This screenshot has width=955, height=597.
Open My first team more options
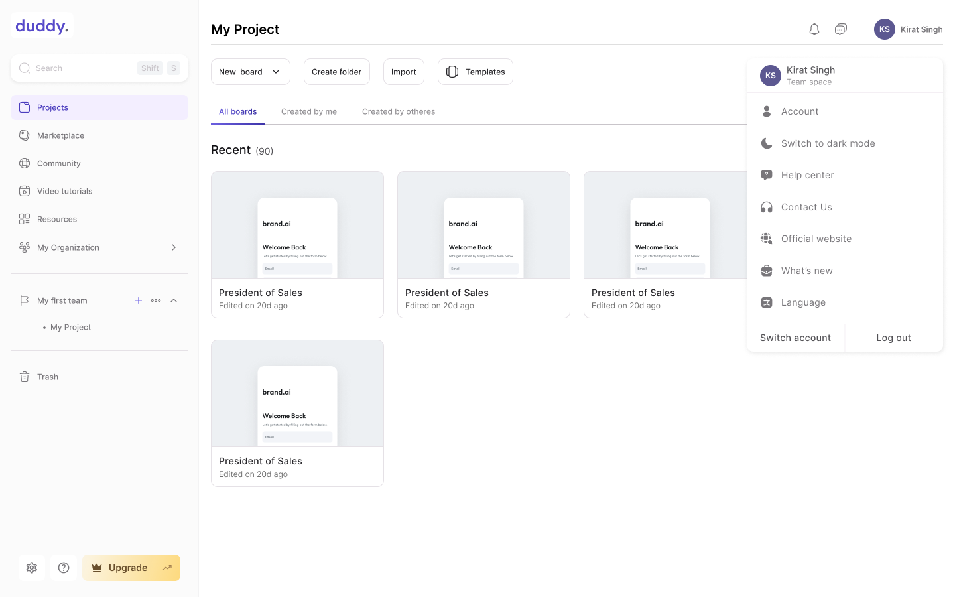coord(156,300)
